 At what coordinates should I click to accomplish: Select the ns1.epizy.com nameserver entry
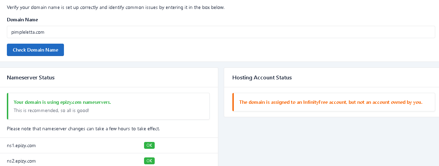point(21,145)
